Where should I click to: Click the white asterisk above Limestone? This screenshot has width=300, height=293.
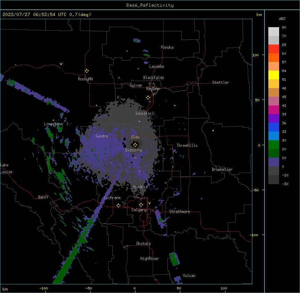(53, 120)
